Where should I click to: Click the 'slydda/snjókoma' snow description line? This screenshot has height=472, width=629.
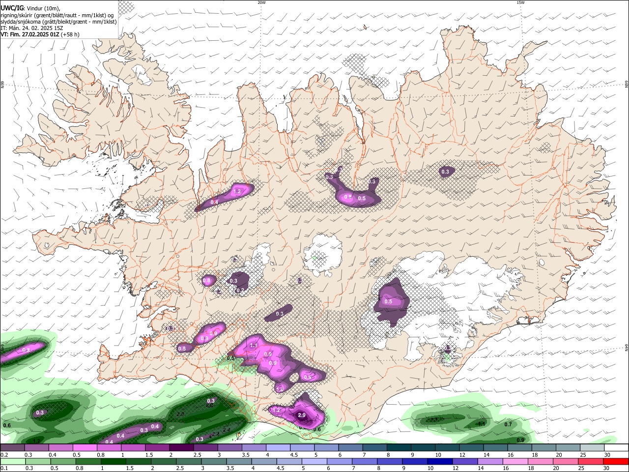(x=59, y=22)
